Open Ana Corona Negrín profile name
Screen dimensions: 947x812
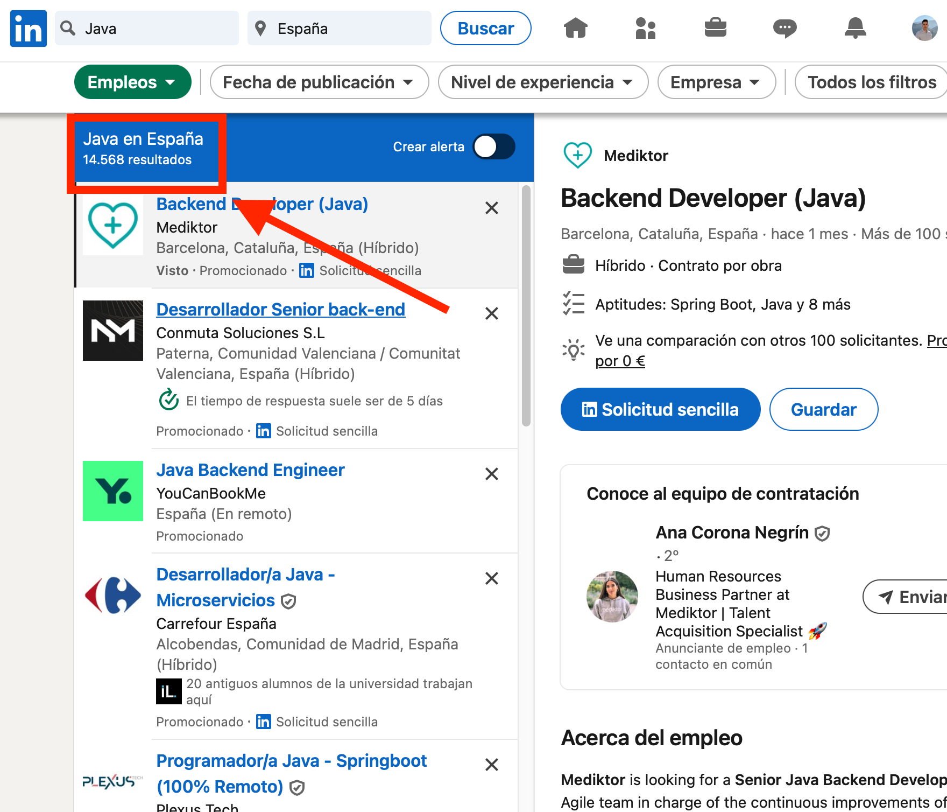point(732,533)
